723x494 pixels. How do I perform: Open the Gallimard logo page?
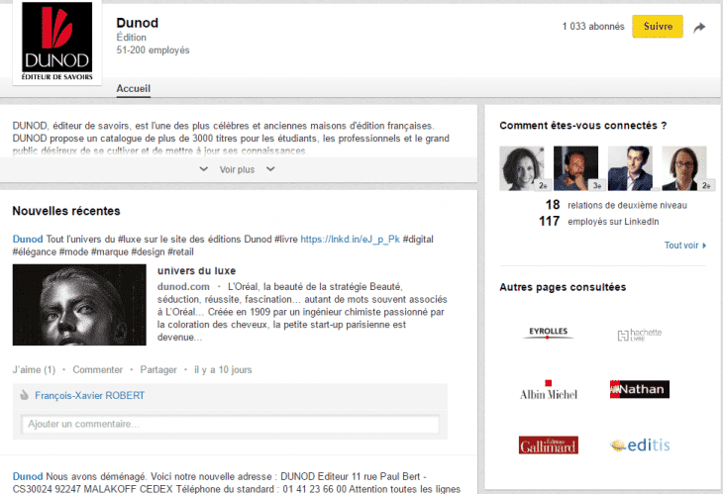pyautogui.click(x=549, y=445)
